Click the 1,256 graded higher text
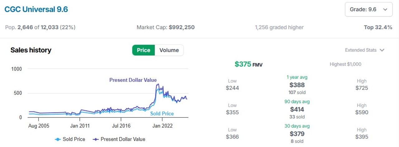 (x=279, y=27)
